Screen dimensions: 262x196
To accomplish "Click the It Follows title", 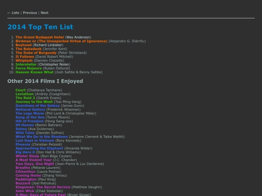I will pyautogui.click(x=25, y=57).
